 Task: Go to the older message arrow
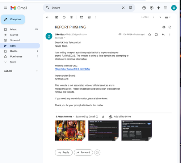click(x=160, y=17)
